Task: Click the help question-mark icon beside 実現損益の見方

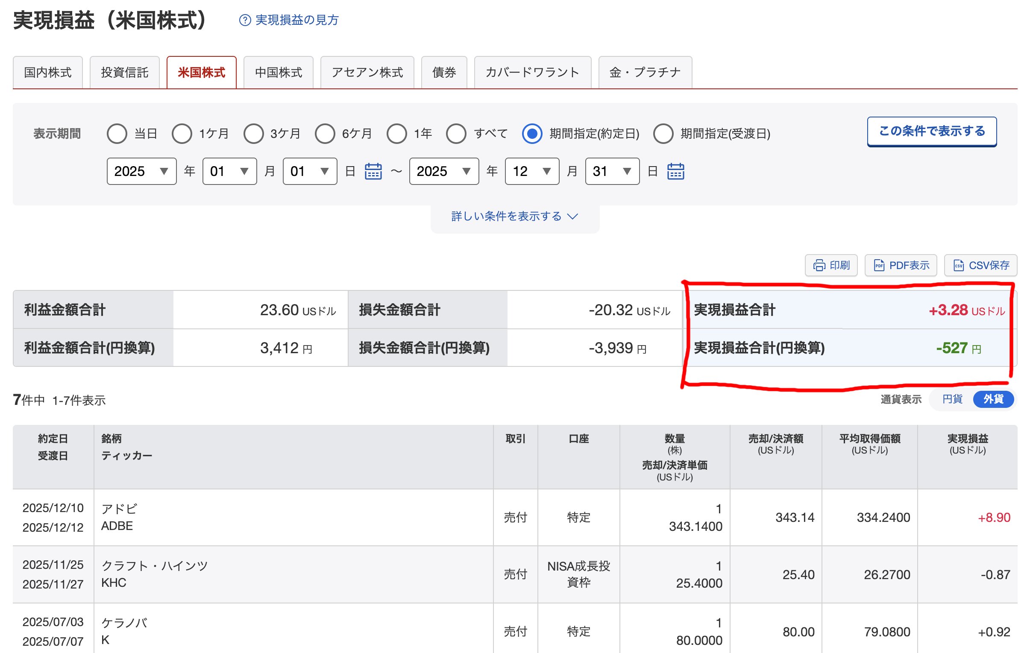Action: [245, 20]
